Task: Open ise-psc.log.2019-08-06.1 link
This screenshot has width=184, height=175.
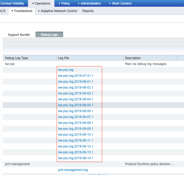Action: pyautogui.click(x=75, y=111)
